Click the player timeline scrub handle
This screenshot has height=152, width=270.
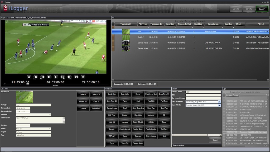27,84
